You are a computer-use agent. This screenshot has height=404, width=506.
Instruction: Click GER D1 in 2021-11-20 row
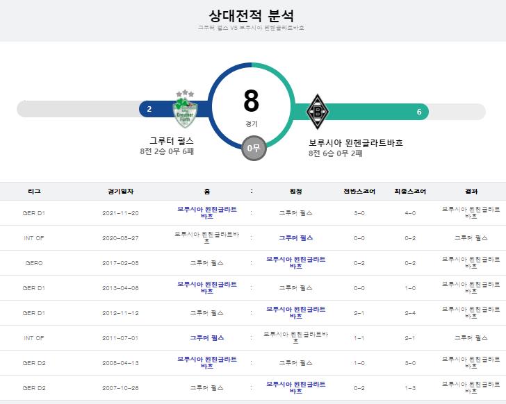tap(34, 213)
